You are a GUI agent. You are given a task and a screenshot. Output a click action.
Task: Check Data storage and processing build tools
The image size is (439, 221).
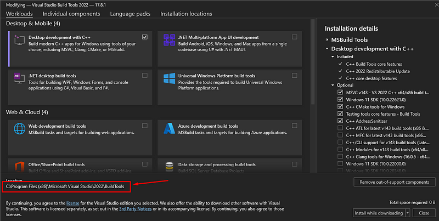pos(295,164)
